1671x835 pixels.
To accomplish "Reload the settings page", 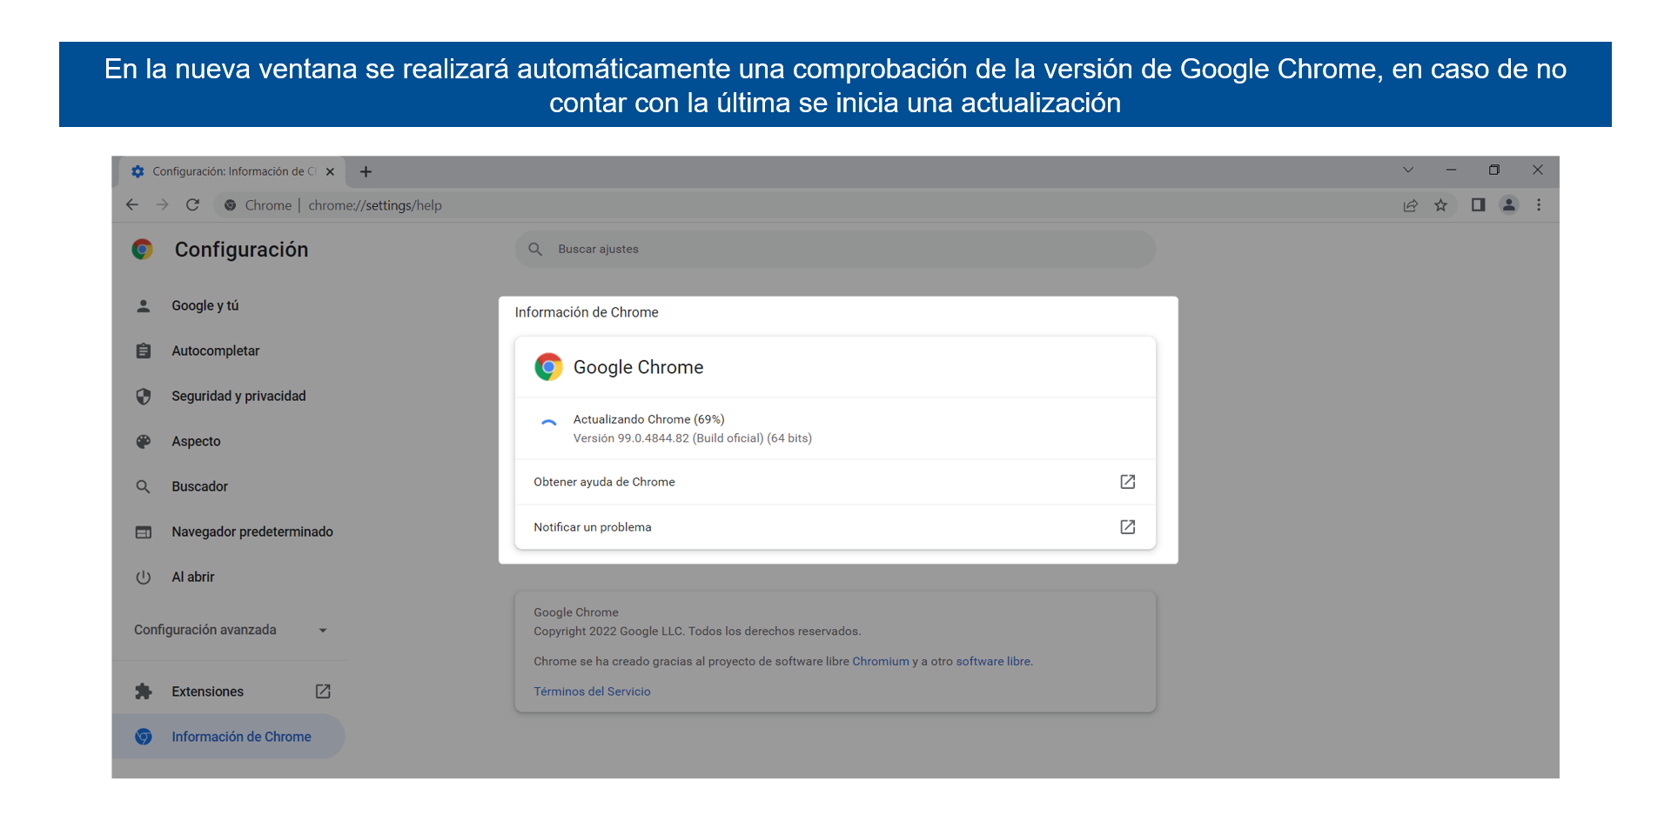I will 193,205.
